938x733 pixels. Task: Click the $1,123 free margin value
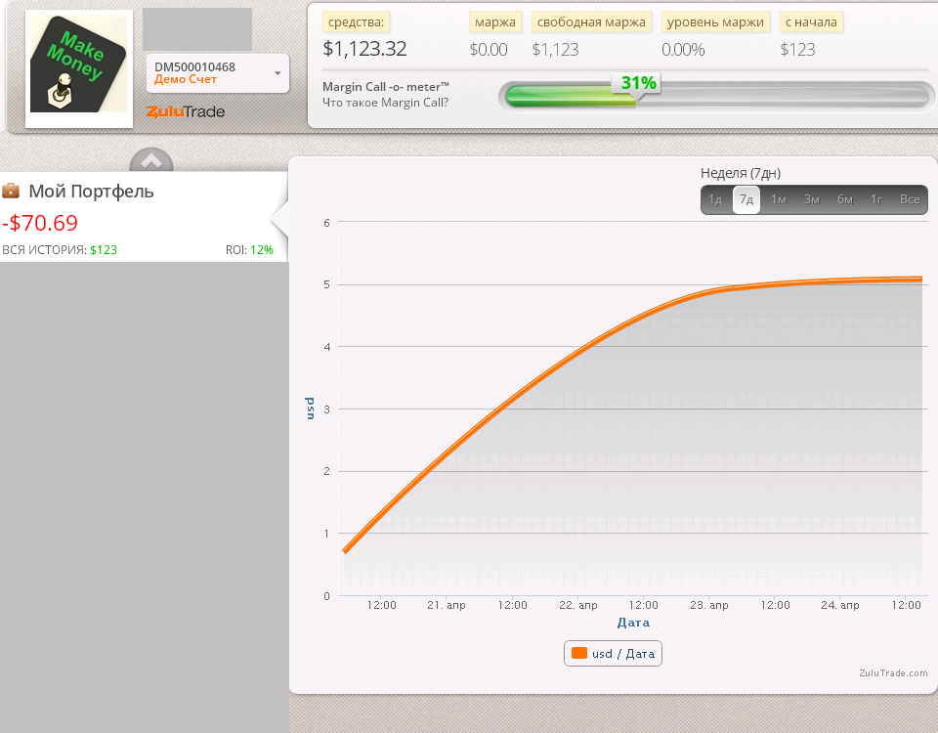point(556,50)
